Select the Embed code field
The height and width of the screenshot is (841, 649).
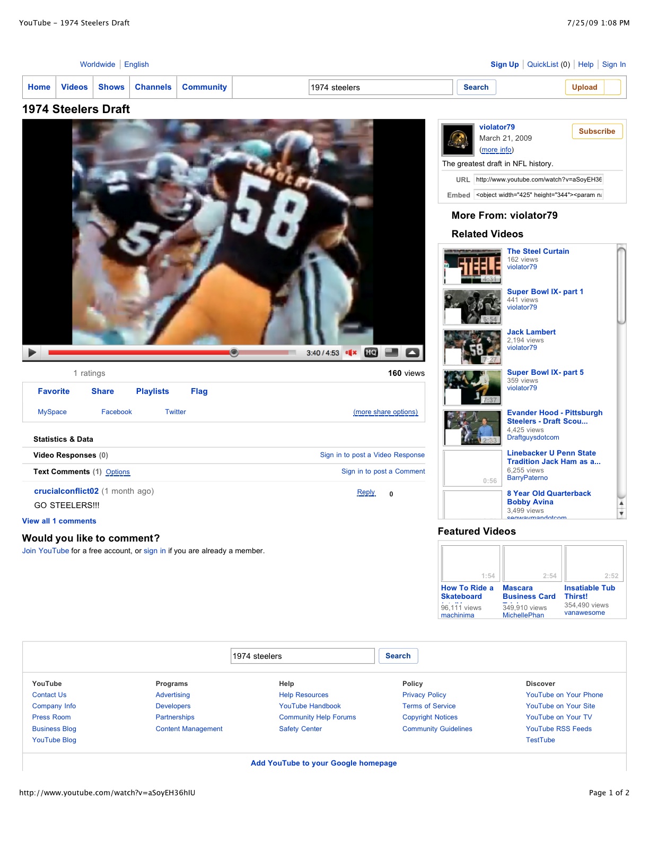(x=539, y=195)
